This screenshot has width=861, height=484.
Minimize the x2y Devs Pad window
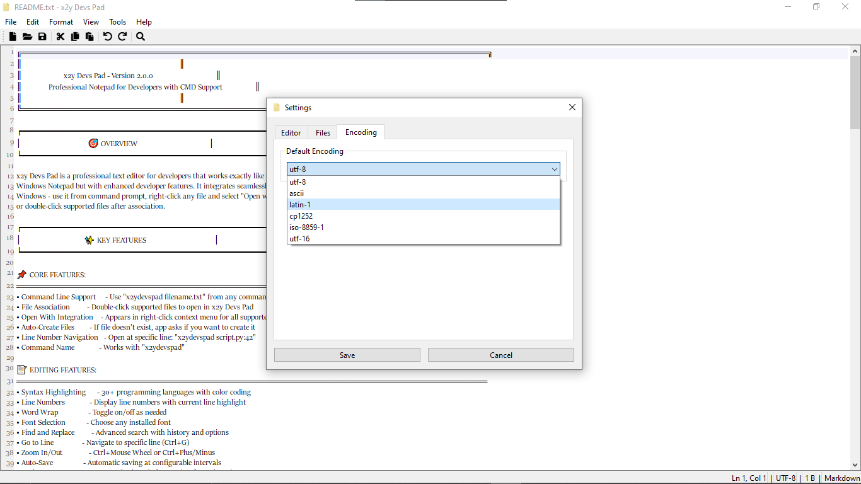click(x=788, y=7)
